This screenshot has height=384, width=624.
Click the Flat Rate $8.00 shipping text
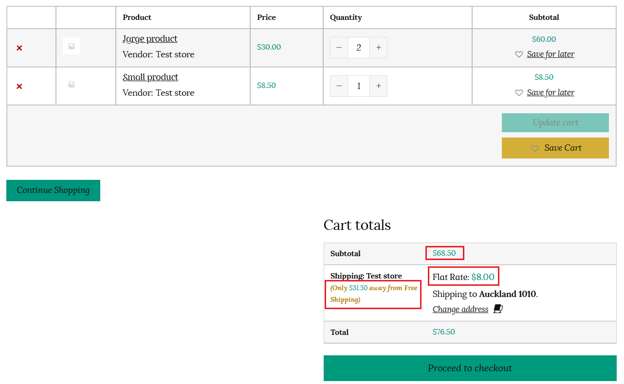pos(463,277)
